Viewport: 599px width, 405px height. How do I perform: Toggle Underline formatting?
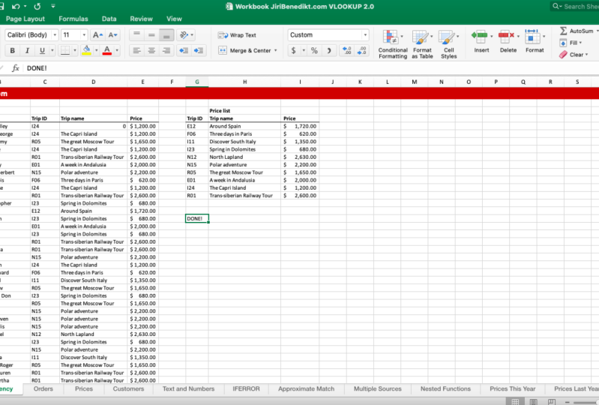42,50
